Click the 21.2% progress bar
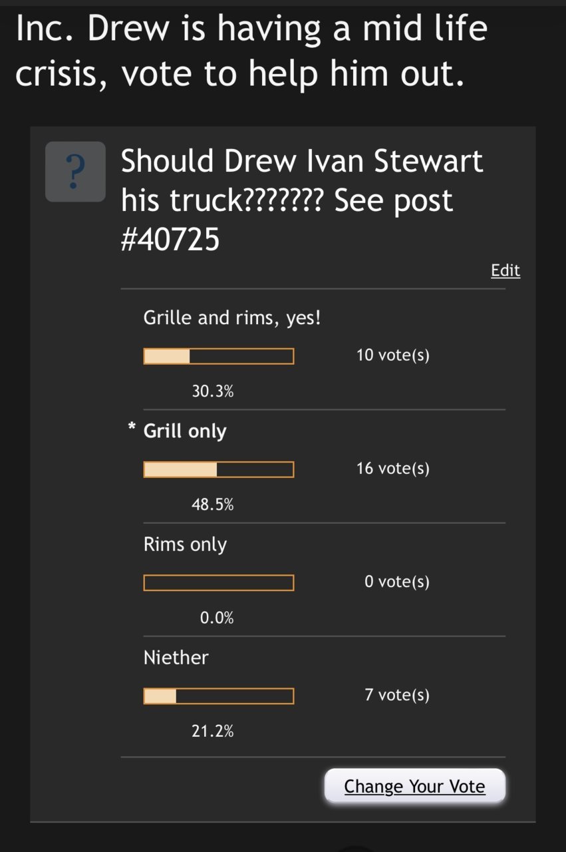 [219, 696]
